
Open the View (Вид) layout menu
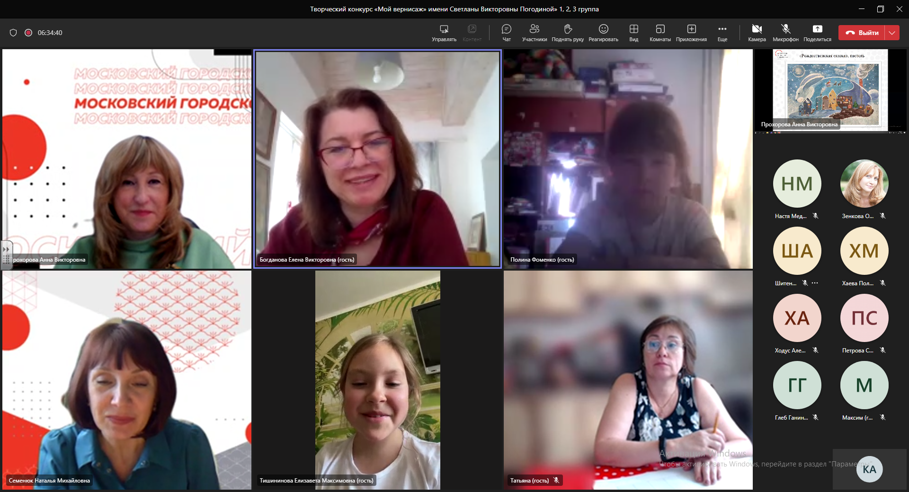click(633, 32)
